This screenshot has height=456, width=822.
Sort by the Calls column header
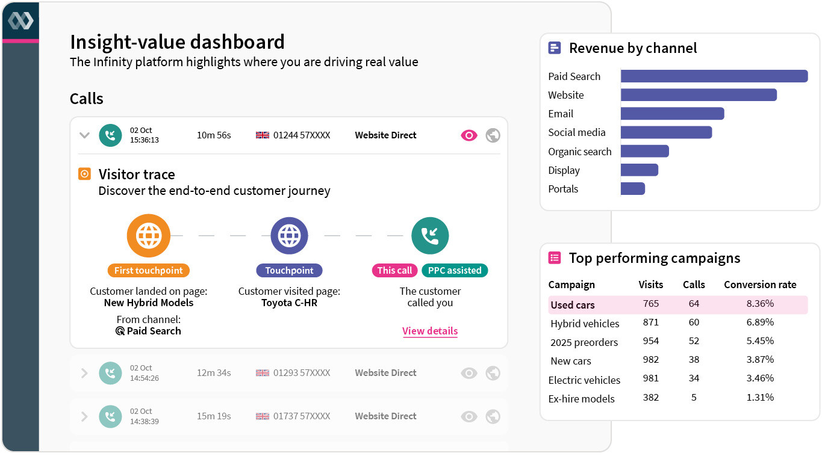(x=694, y=285)
